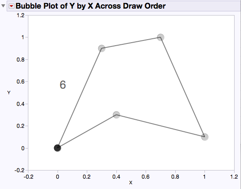241x189 pixels.
Task: Click the 1.2 tick label on X axis
Action: point(234,177)
